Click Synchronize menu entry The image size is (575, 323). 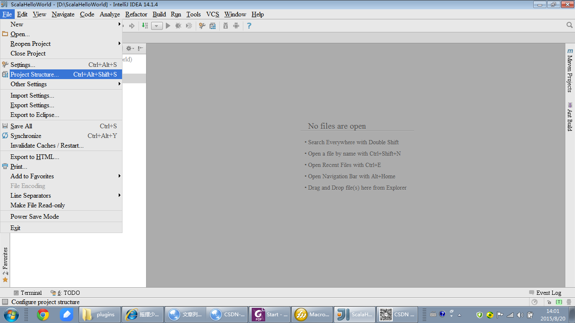61,136
